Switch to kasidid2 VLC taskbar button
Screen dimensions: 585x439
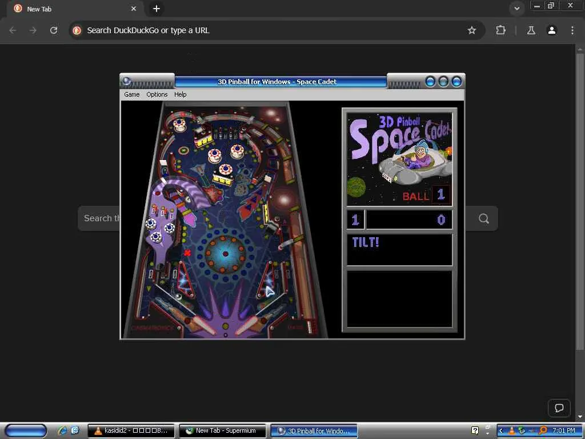[131, 431]
